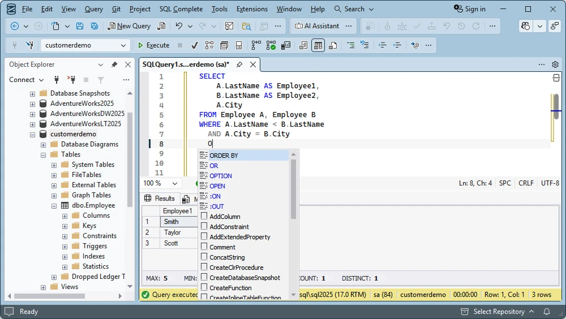Click the Find in Files icon
This screenshot has height=319, width=566.
[x=247, y=26]
